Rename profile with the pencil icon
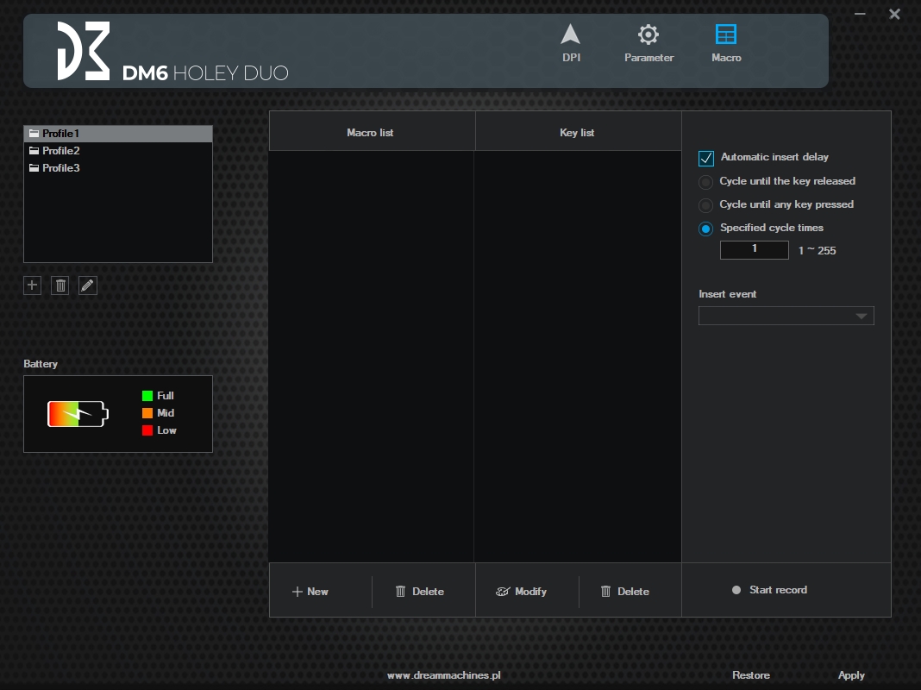 pos(87,285)
